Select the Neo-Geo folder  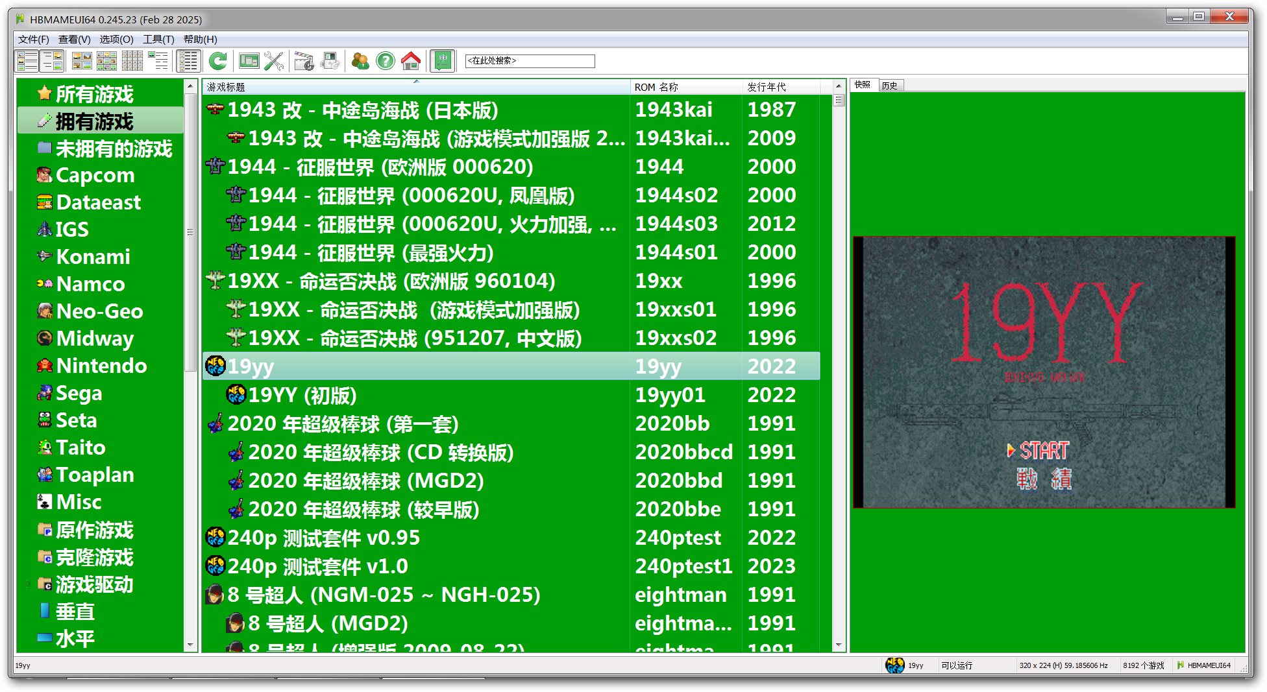tap(99, 311)
